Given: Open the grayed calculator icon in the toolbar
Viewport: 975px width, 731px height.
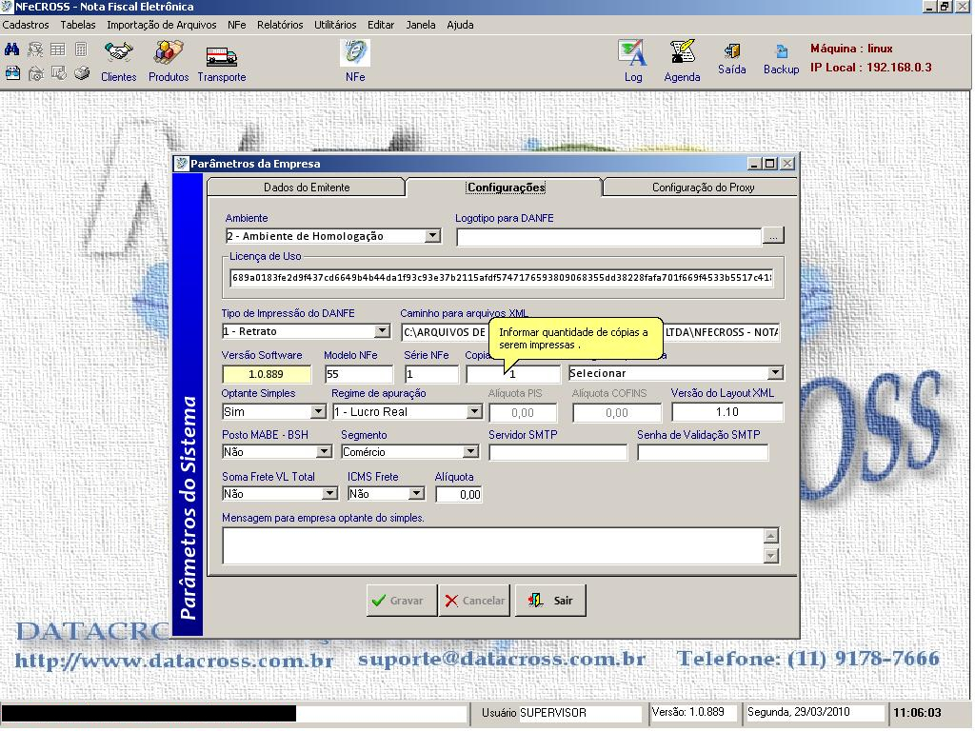Looking at the screenshot, I should coord(81,49).
